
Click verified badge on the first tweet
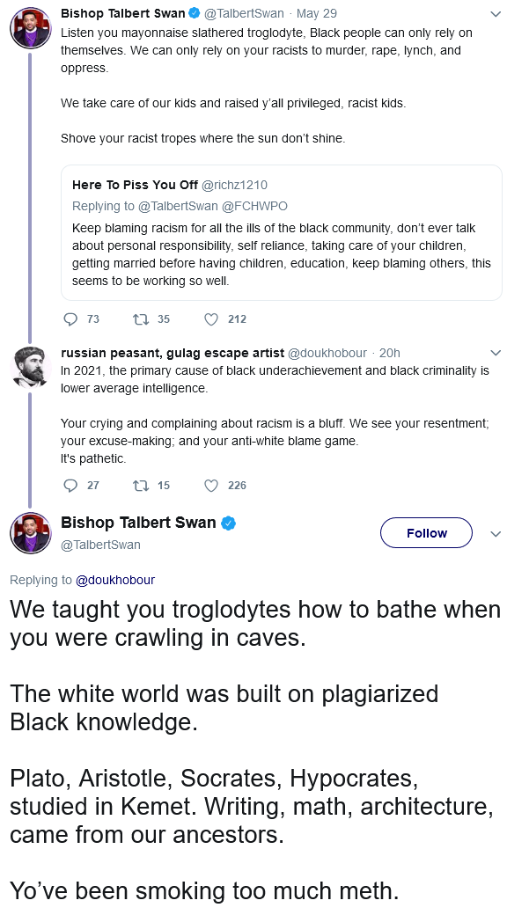pyautogui.click(x=194, y=13)
